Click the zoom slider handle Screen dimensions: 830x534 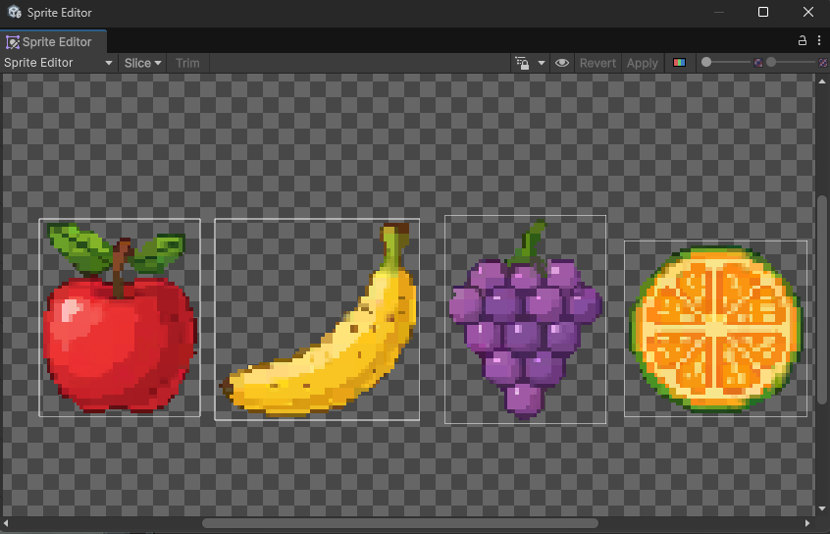pos(706,63)
